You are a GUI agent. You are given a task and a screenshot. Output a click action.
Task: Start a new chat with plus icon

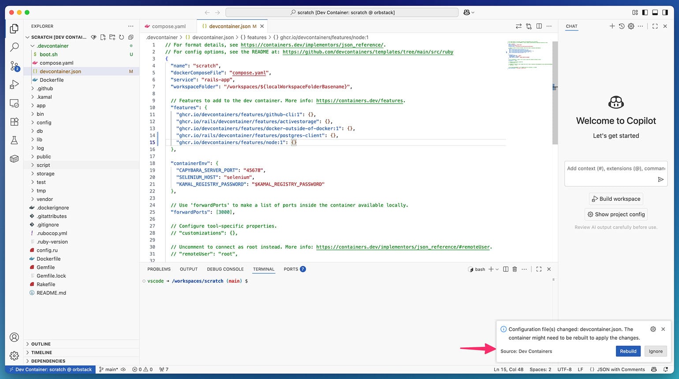point(612,26)
